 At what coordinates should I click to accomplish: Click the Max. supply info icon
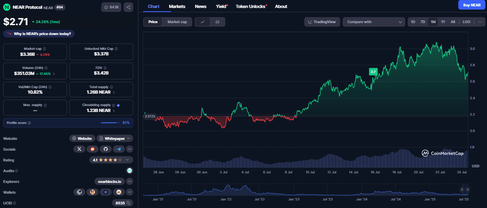(x=46, y=105)
